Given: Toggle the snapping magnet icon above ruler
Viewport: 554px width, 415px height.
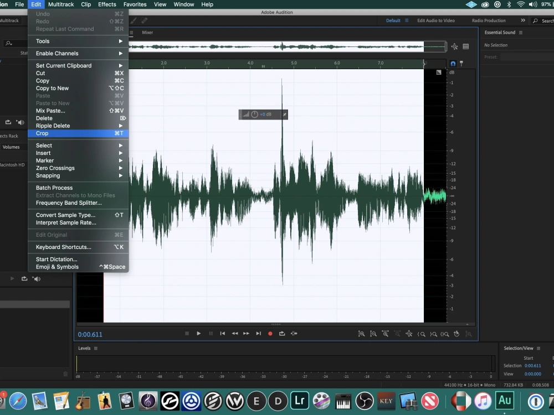Looking at the screenshot, I should tap(453, 64).
